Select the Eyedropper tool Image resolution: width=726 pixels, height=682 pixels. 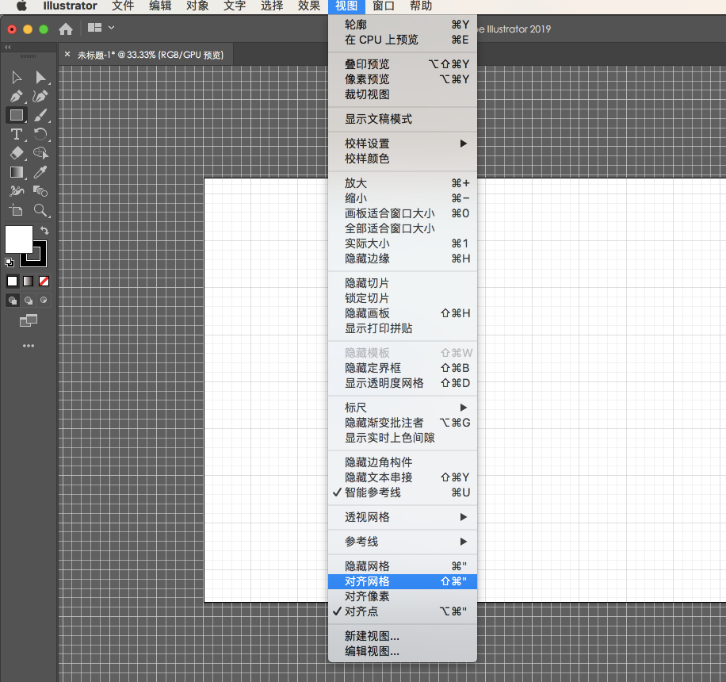click(40, 172)
